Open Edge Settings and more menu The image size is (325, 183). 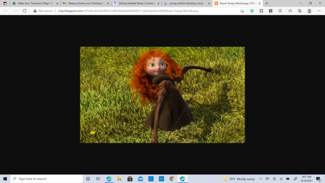(319, 11)
